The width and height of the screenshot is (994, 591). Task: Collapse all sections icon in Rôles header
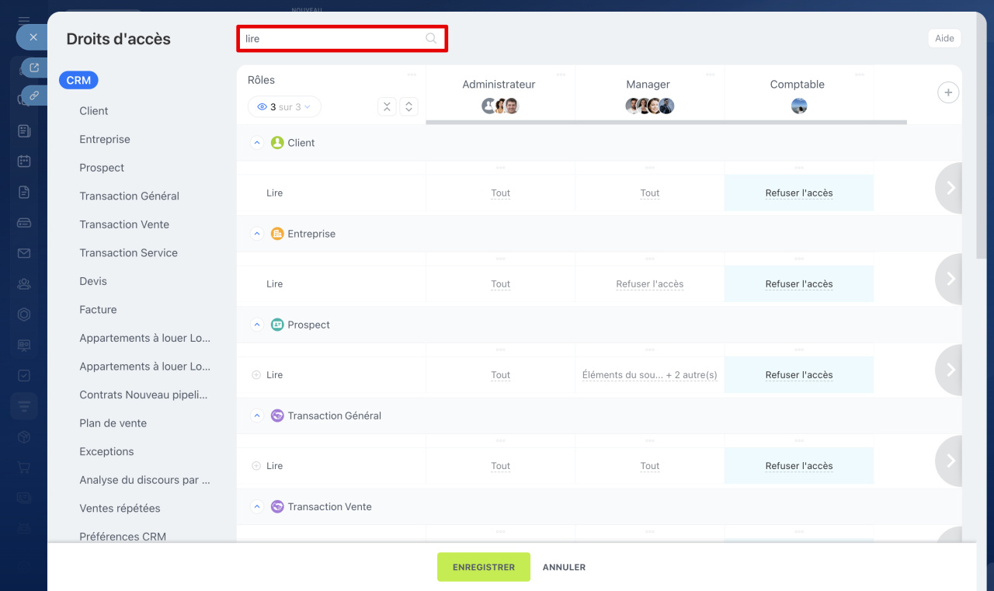[387, 107]
